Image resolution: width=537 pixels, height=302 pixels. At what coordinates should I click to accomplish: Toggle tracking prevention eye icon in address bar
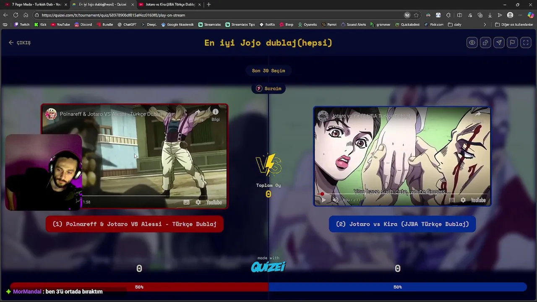407,15
